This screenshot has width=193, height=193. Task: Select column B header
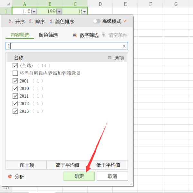tap(50, 4)
